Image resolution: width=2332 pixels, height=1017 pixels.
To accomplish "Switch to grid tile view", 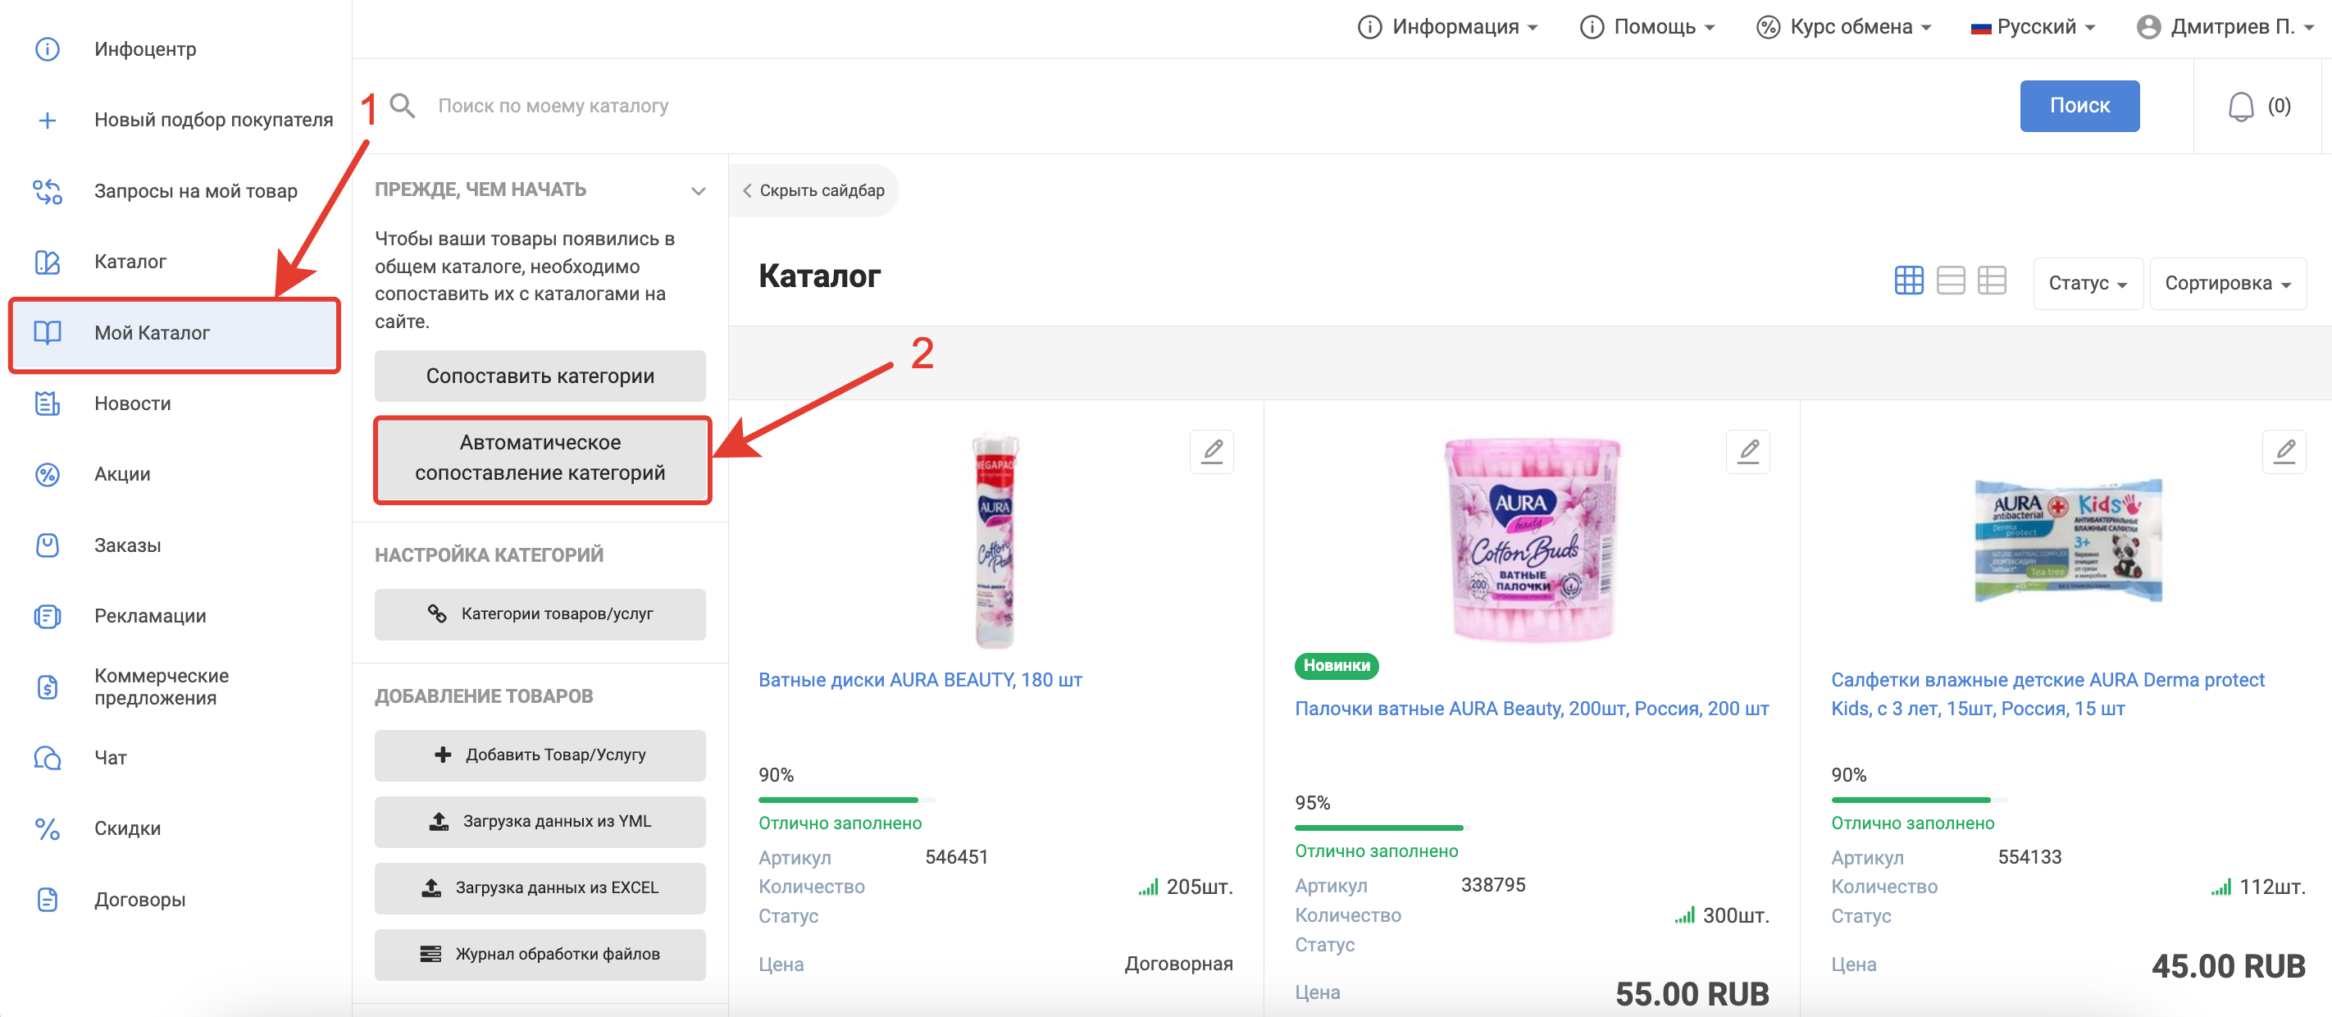I will [x=1908, y=280].
